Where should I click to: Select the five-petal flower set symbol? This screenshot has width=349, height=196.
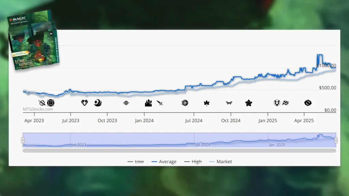click(x=249, y=103)
